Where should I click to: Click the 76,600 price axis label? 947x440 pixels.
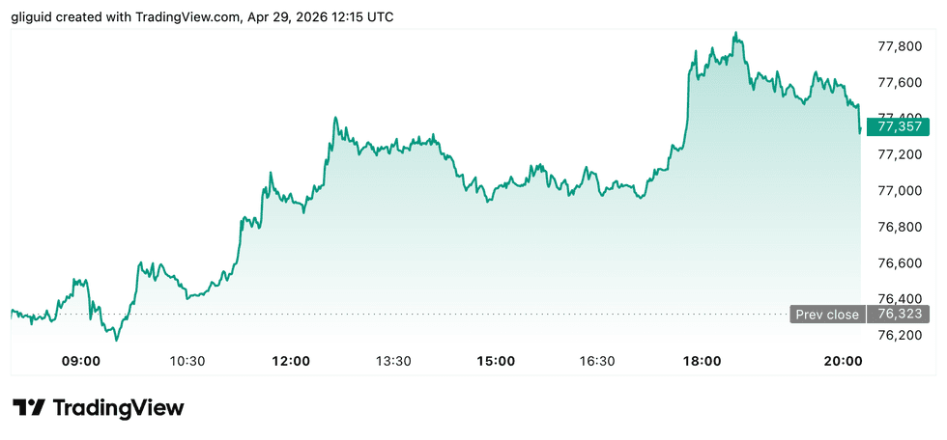[x=898, y=263]
